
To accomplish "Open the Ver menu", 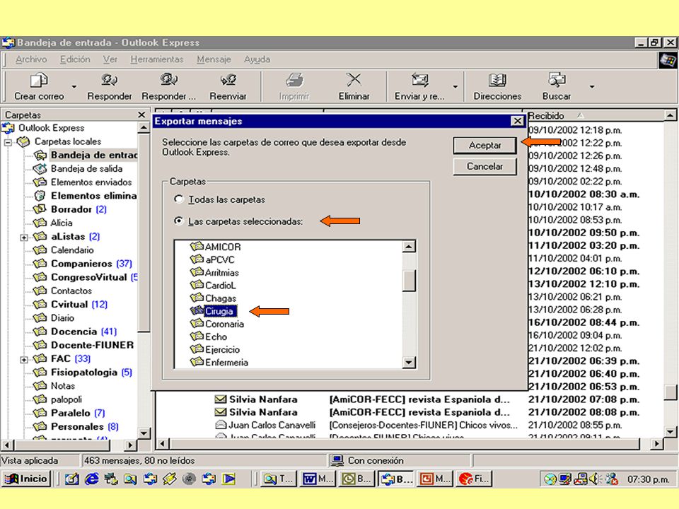I will [x=110, y=59].
